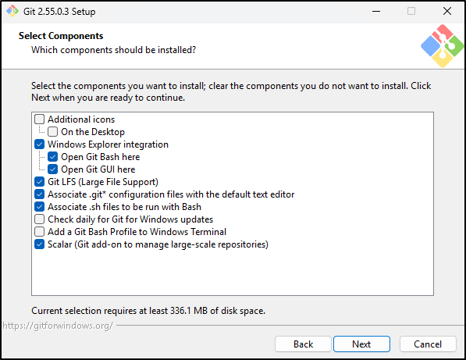The width and height of the screenshot is (466, 360).
Task: Check the On the Desktop option
Action: 52,132
